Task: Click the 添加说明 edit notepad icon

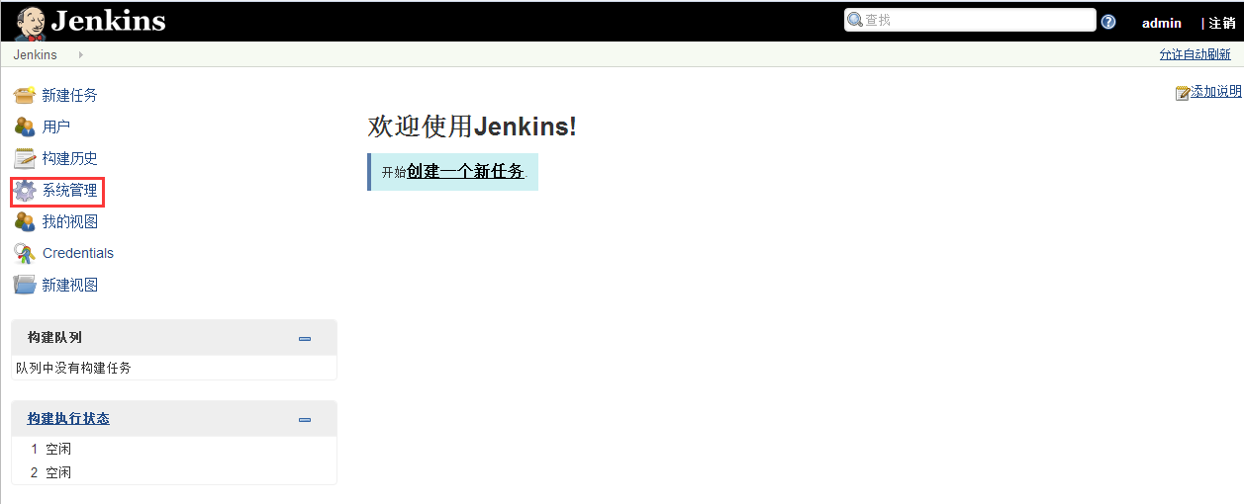Action: tap(1182, 93)
